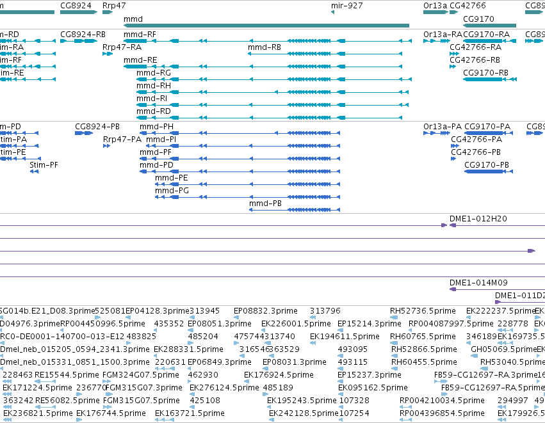Viewport: 545px width, 423px height.
Task: Click the RP004396854.5prime EST label
Action: 442,413
